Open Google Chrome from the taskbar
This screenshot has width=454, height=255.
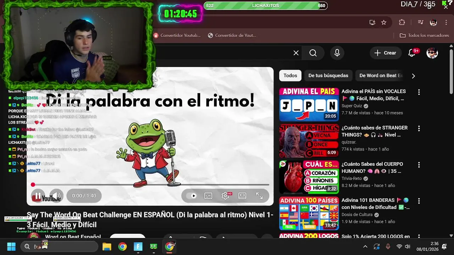tap(122, 246)
